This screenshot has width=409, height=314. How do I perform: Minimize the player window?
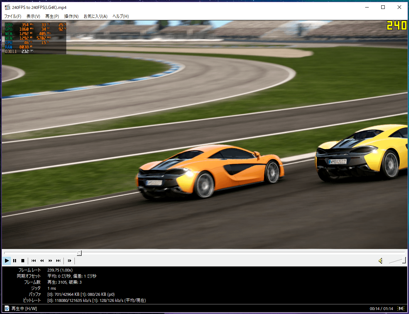(x=367, y=7)
